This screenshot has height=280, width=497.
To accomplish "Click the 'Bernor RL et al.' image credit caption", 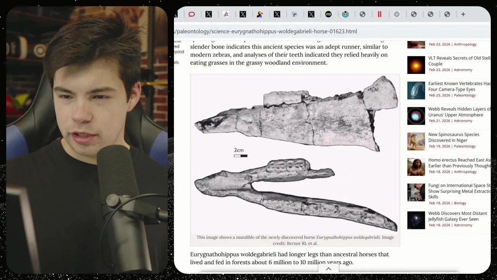I will (x=302, y=243).
